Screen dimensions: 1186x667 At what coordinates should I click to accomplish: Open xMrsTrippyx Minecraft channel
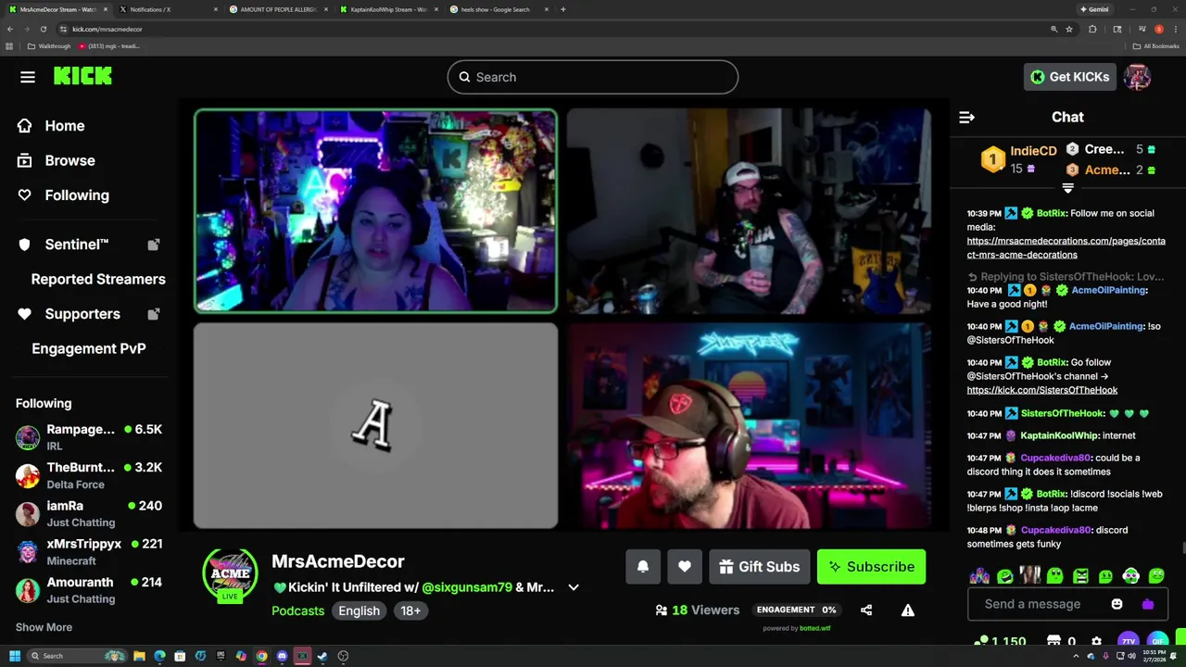89,552
